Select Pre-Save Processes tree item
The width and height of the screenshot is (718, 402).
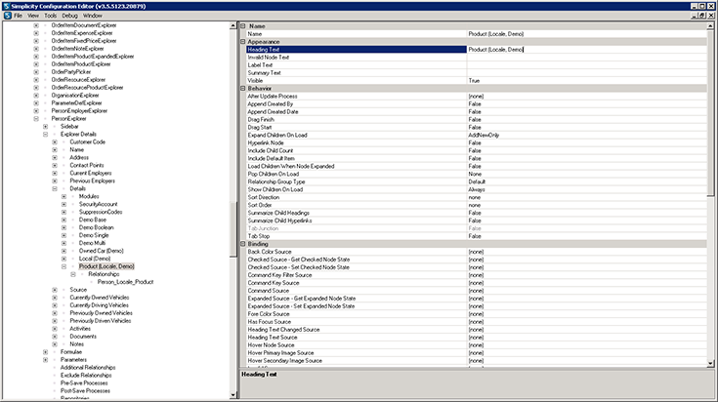tap(84, 382)
